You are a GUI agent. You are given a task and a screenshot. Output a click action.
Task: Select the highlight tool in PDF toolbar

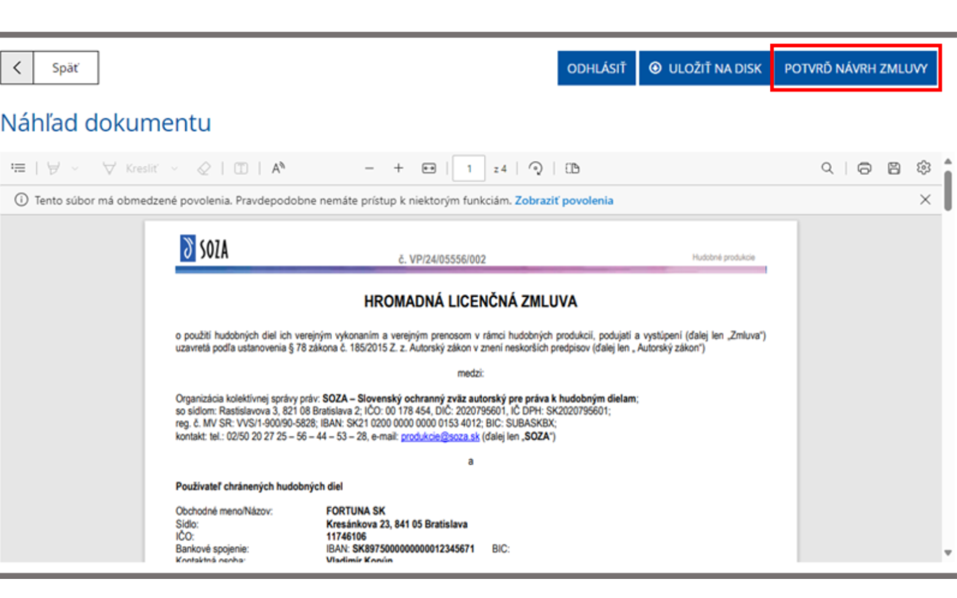53,169
